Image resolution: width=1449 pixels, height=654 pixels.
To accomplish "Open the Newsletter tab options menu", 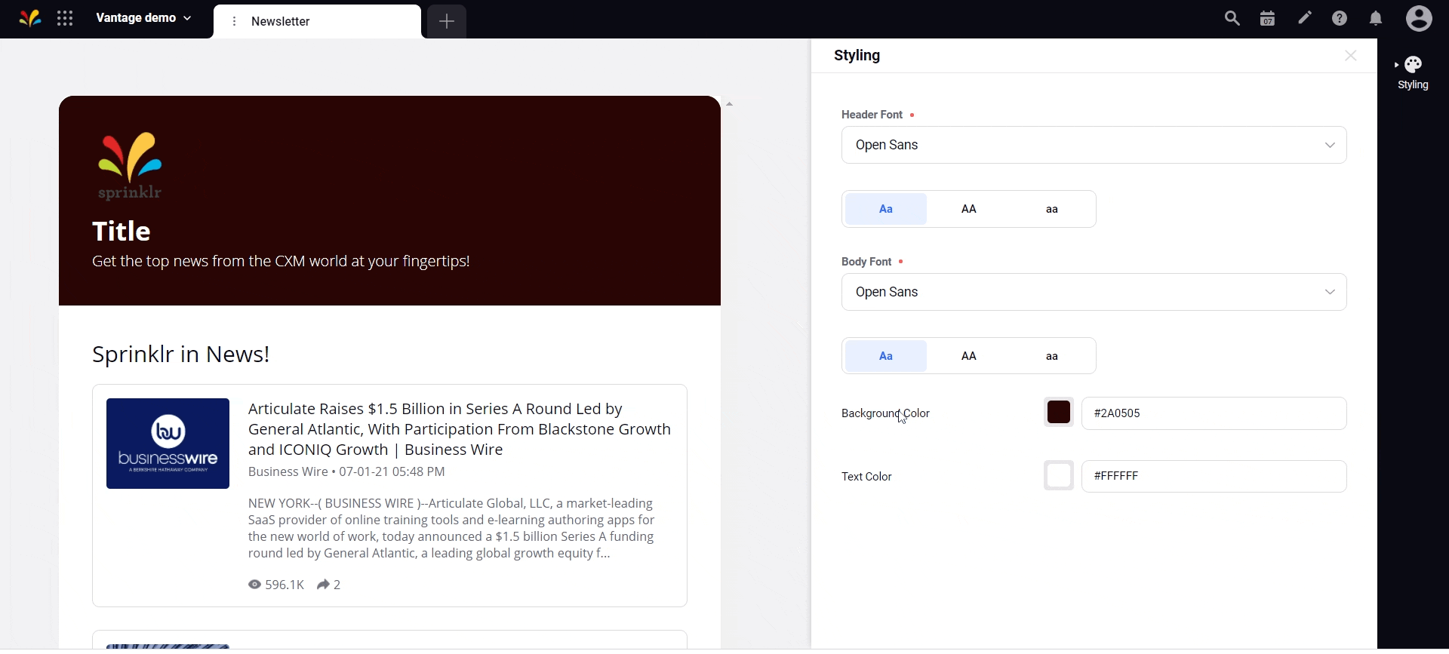I will [235, 22].
